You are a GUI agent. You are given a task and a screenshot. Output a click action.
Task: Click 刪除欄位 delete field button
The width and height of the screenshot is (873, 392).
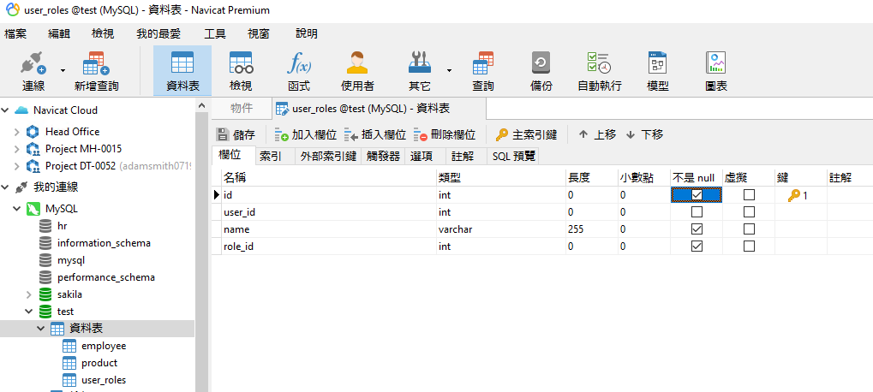tap(445, 134)
